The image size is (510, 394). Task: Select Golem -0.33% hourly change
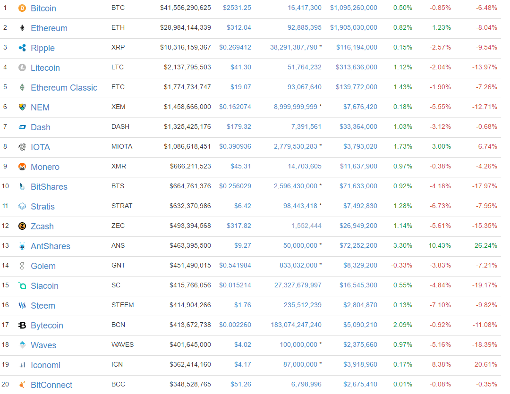pos(401,266)
